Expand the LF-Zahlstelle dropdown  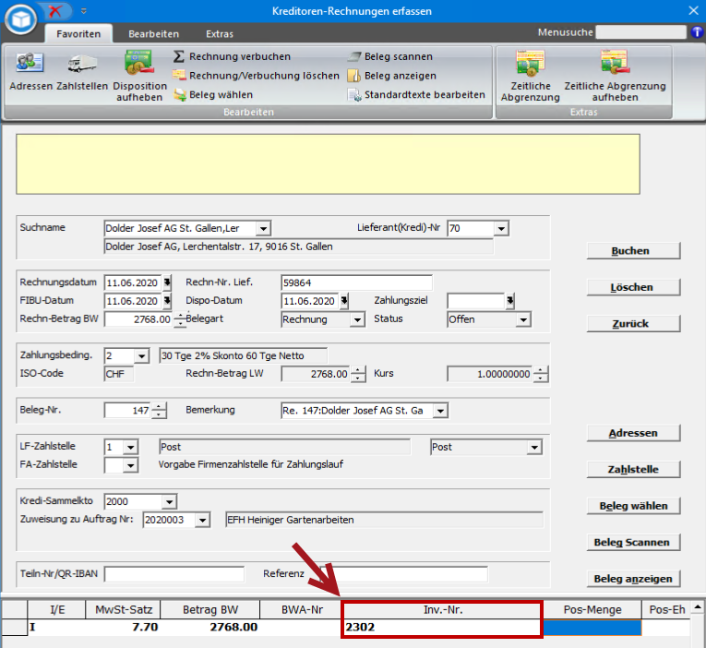click(130, 447)
